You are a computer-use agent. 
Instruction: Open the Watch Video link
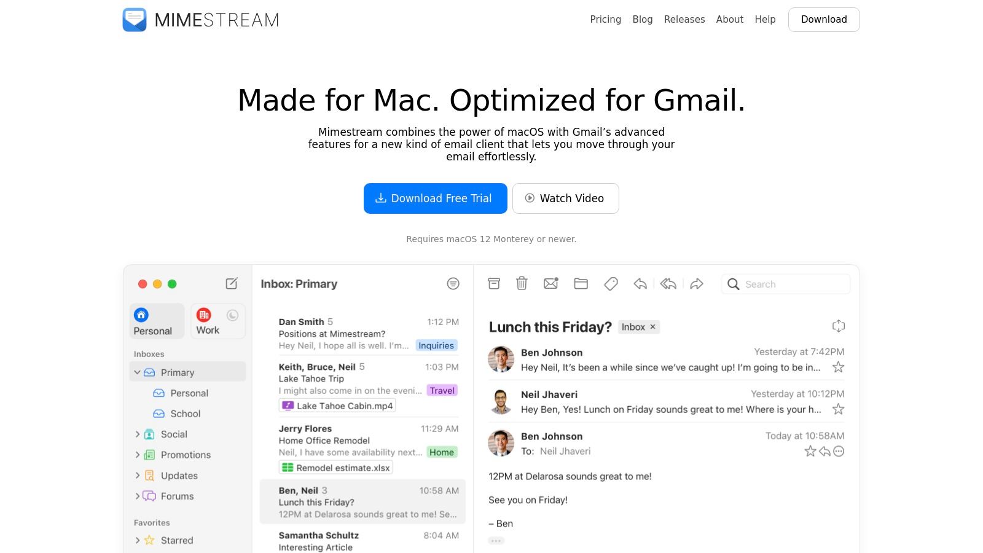coord(565,198)
